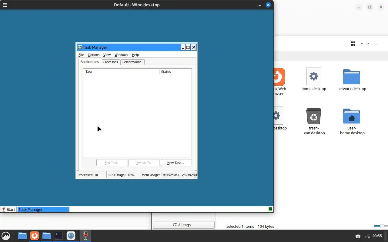Open the Wine desktop hamburger menu
Viewport: 388px width, 242px height.
pos(5,5)
